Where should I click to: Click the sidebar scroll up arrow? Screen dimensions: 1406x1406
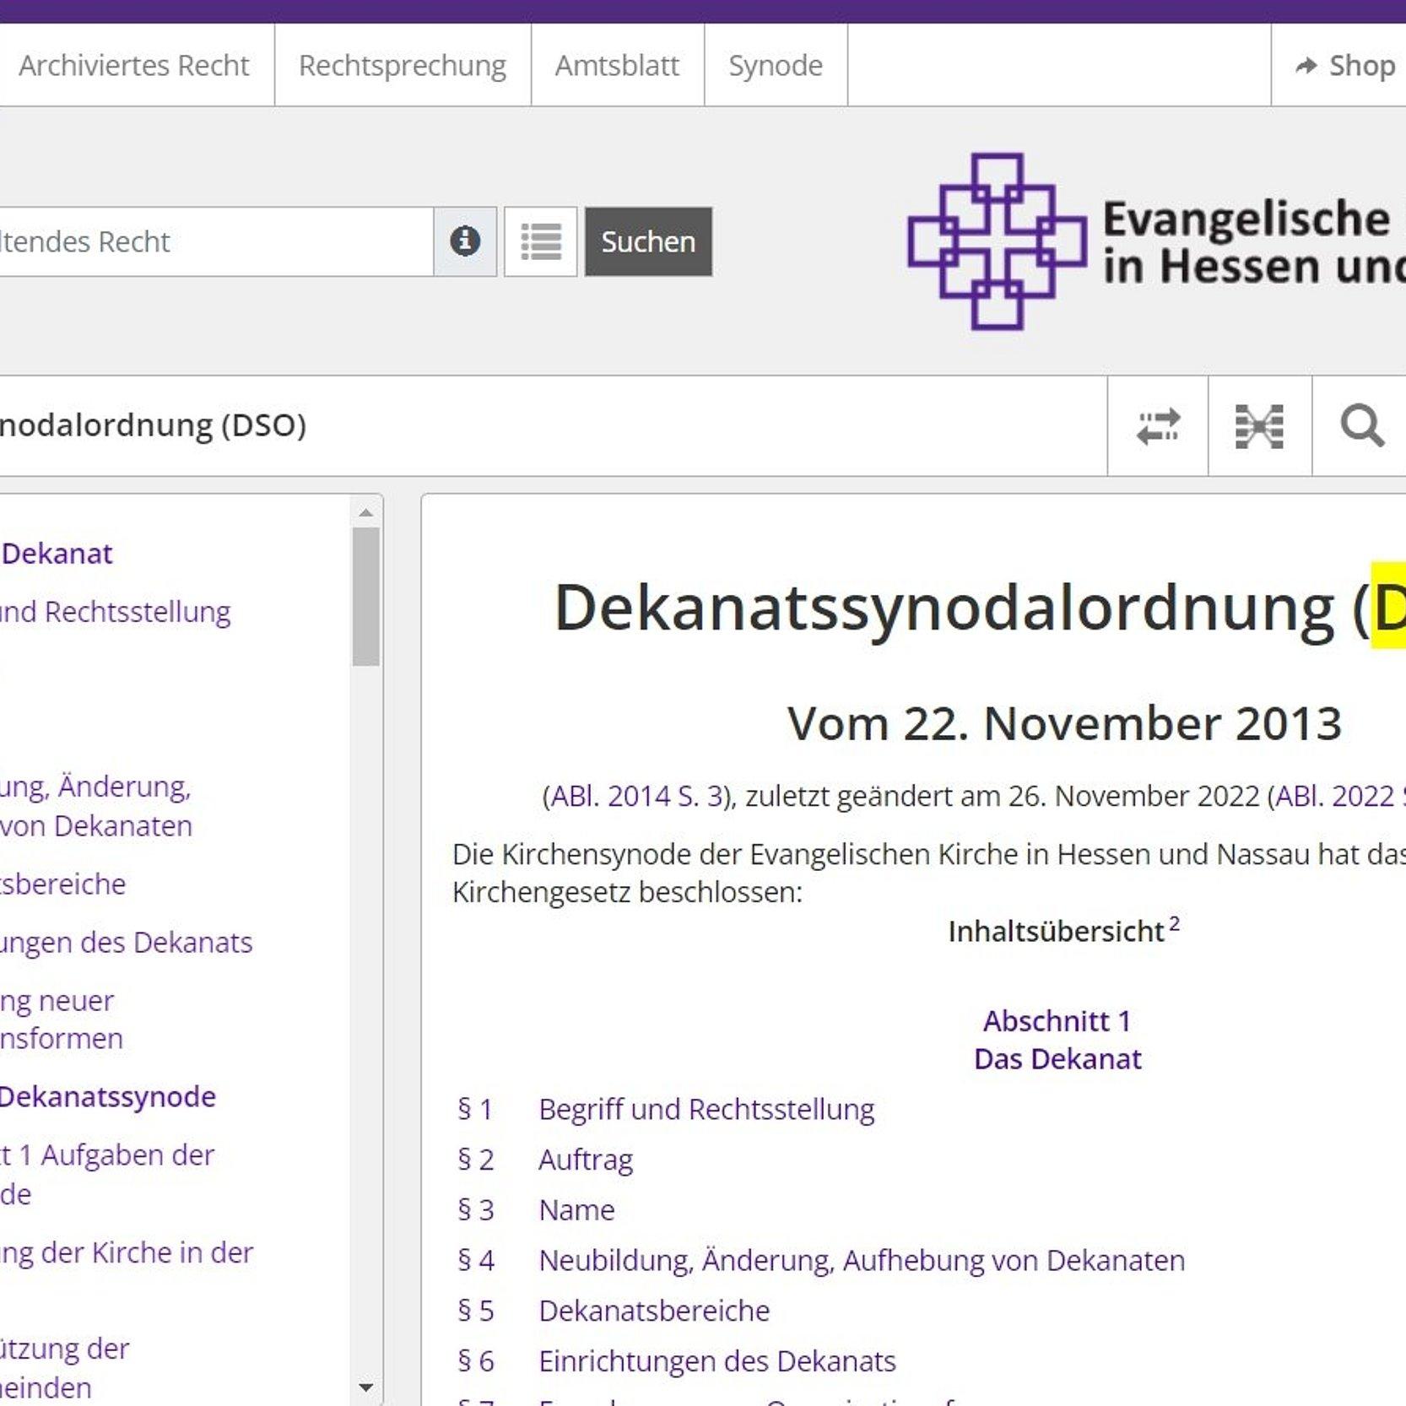[365, 512]
